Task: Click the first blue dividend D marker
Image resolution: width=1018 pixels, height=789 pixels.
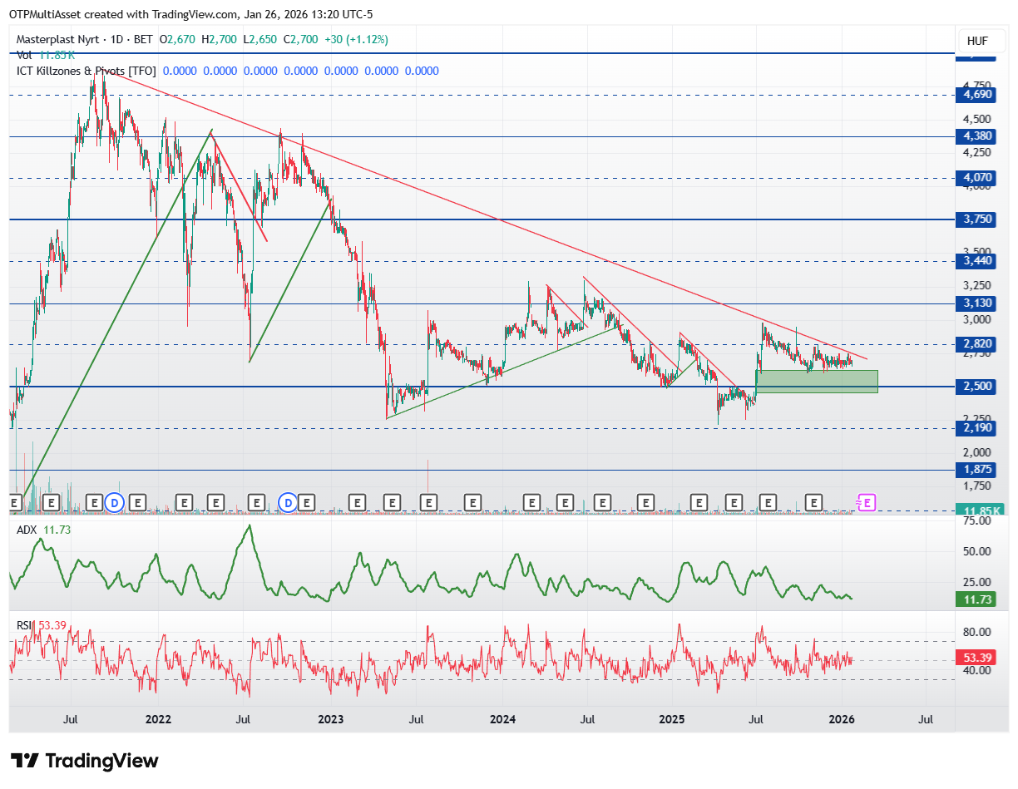Action: (x=115, y=502)
